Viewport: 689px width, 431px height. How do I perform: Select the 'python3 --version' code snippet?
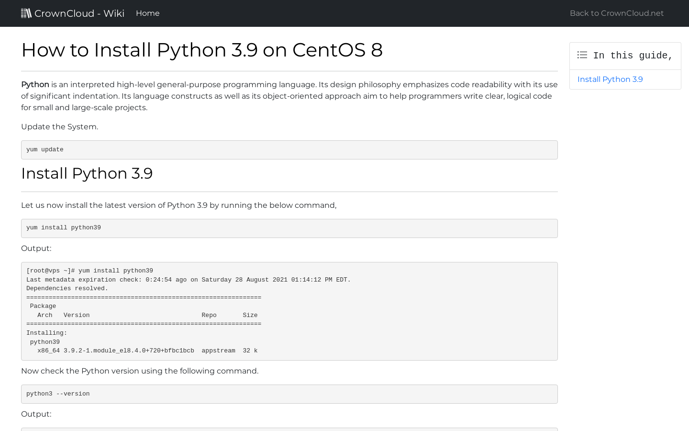click(x=289, y=394)
